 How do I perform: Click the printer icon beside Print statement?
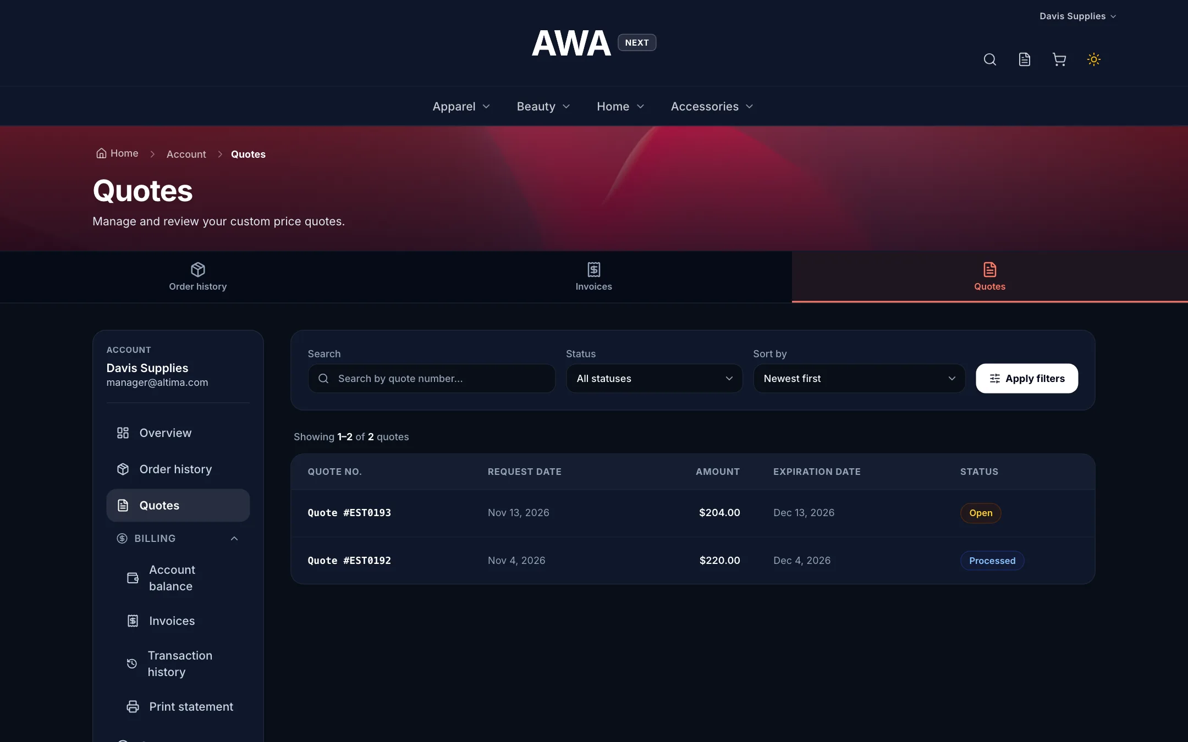tap(133, 707)
